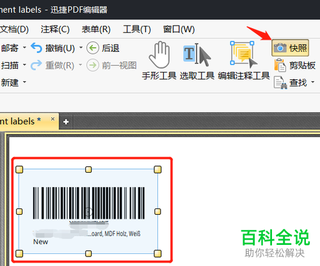Expand the 重做(R) dropdown arrow

(81, 65)
